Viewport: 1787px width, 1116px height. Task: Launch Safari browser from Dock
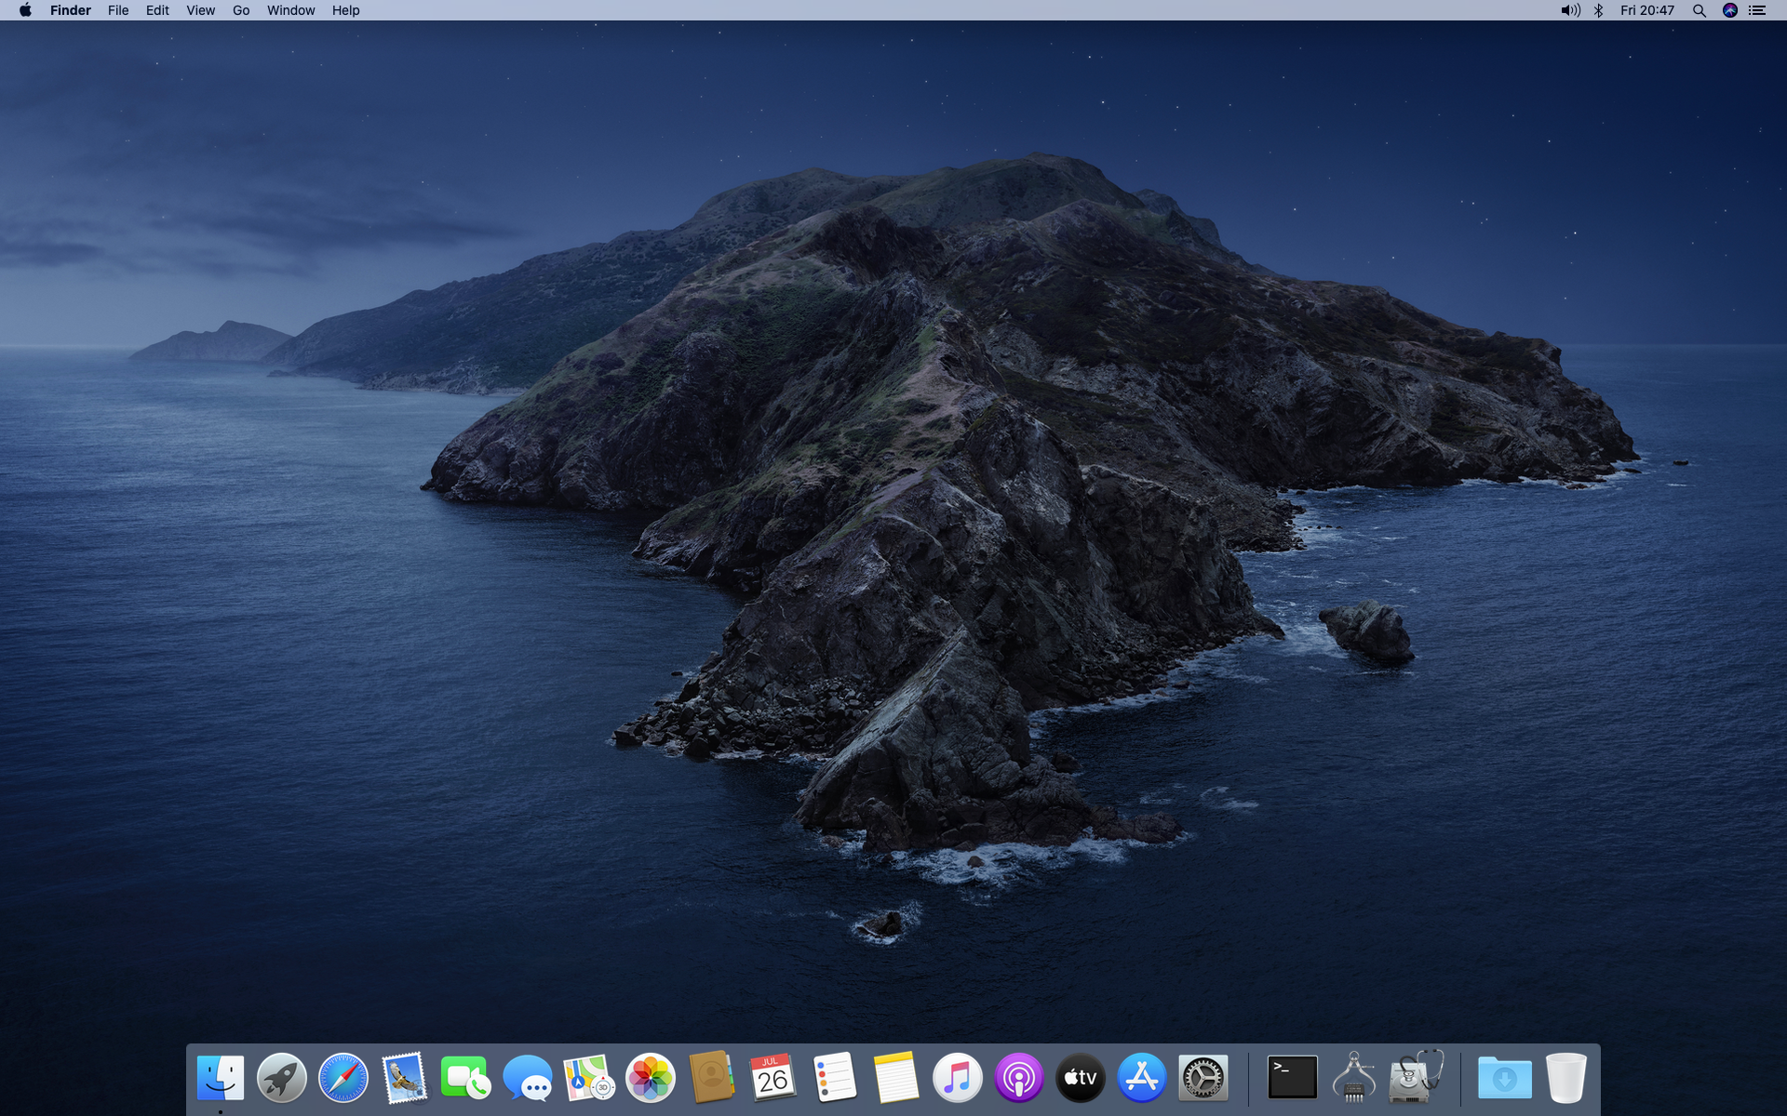[343, 1078]
